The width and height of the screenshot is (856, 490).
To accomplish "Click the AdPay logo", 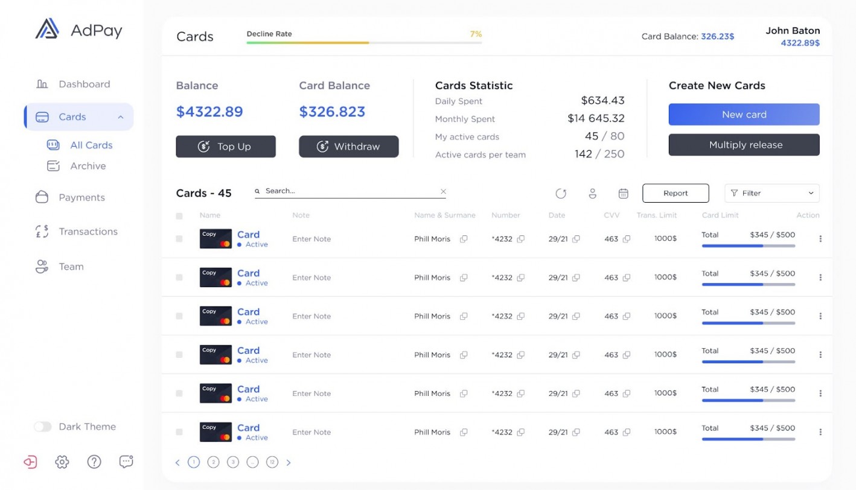I will tap(78, 30).
